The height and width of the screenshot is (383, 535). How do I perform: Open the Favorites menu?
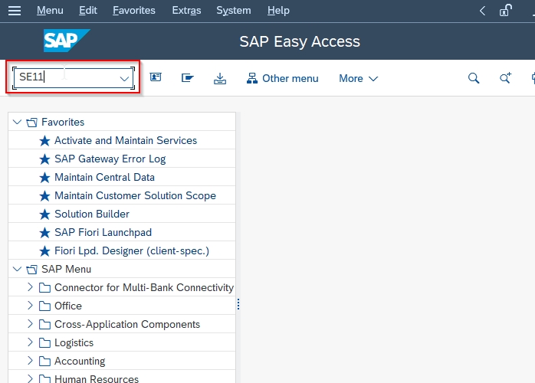click(133, 11)
